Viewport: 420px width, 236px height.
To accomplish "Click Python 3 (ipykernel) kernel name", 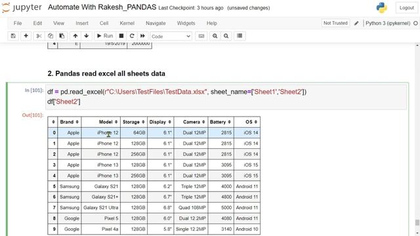I will click(x=388, y=24).
